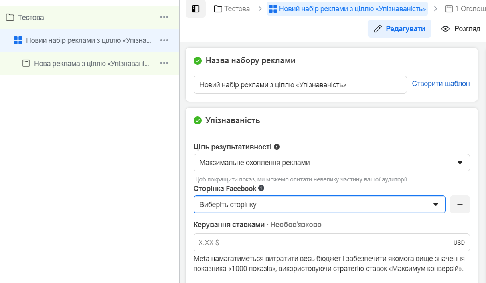
Task: Switch to Розгляд view mode
Action: (461, 29)
